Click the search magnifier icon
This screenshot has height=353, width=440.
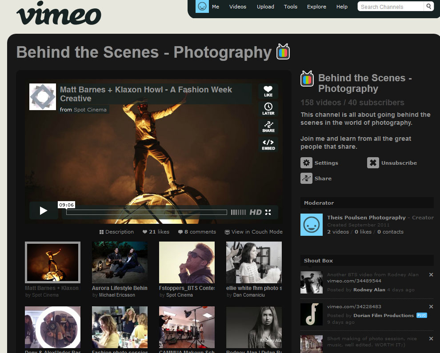(429, 6)
